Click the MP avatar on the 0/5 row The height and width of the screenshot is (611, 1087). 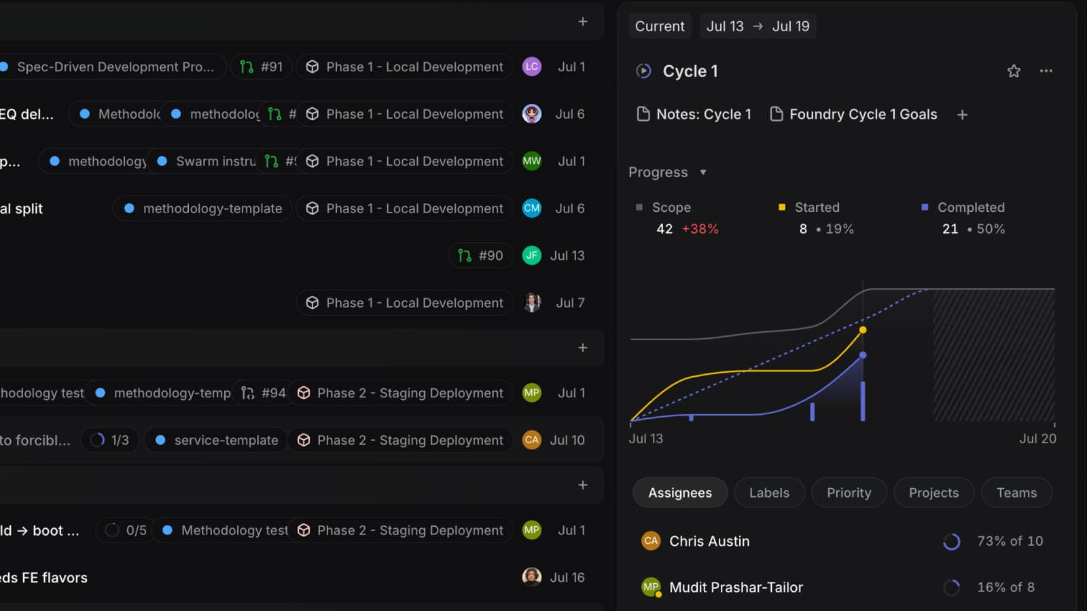coord(532,530)
